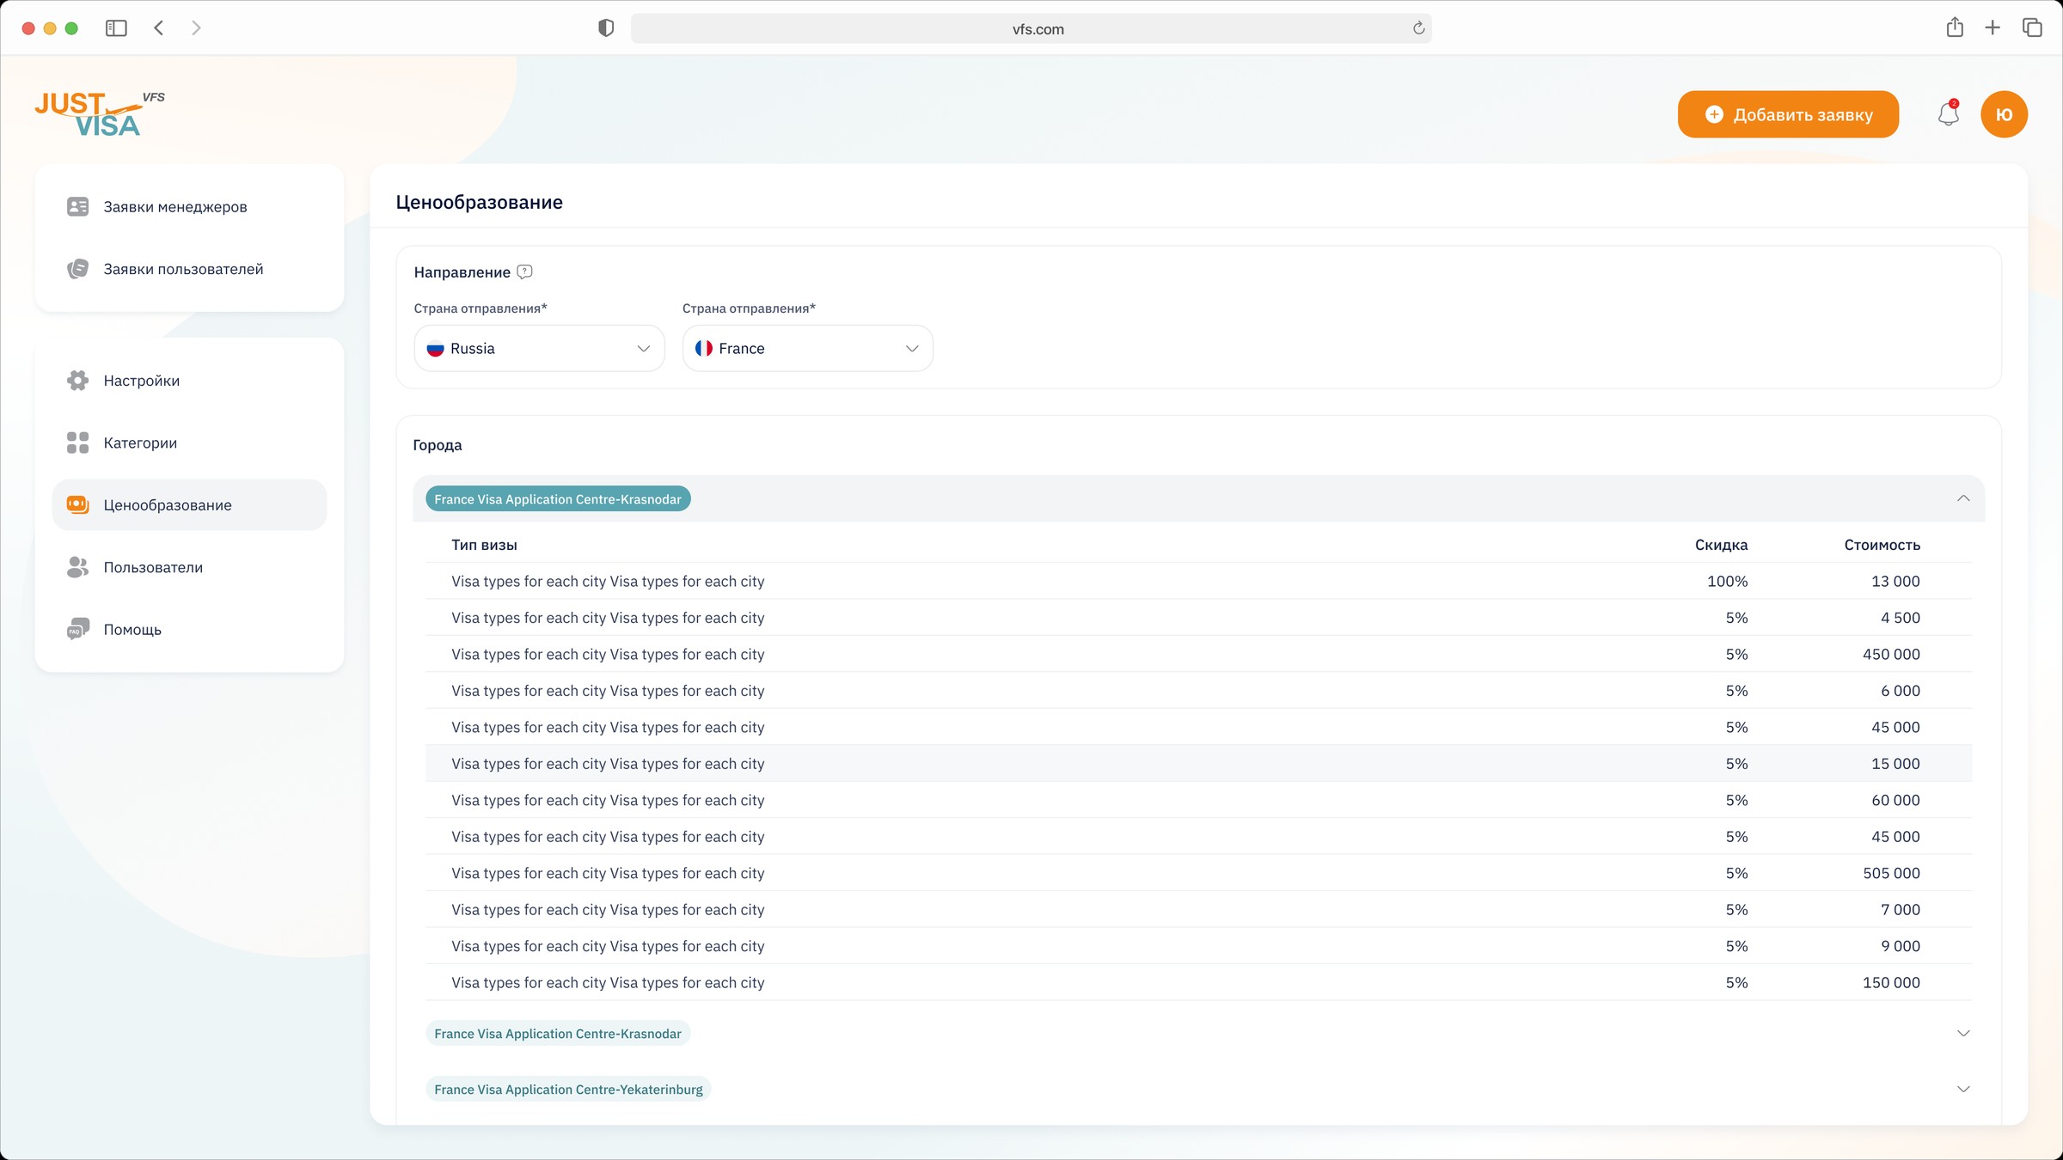Select the visa row costing 150 000

pos(1198,983)
